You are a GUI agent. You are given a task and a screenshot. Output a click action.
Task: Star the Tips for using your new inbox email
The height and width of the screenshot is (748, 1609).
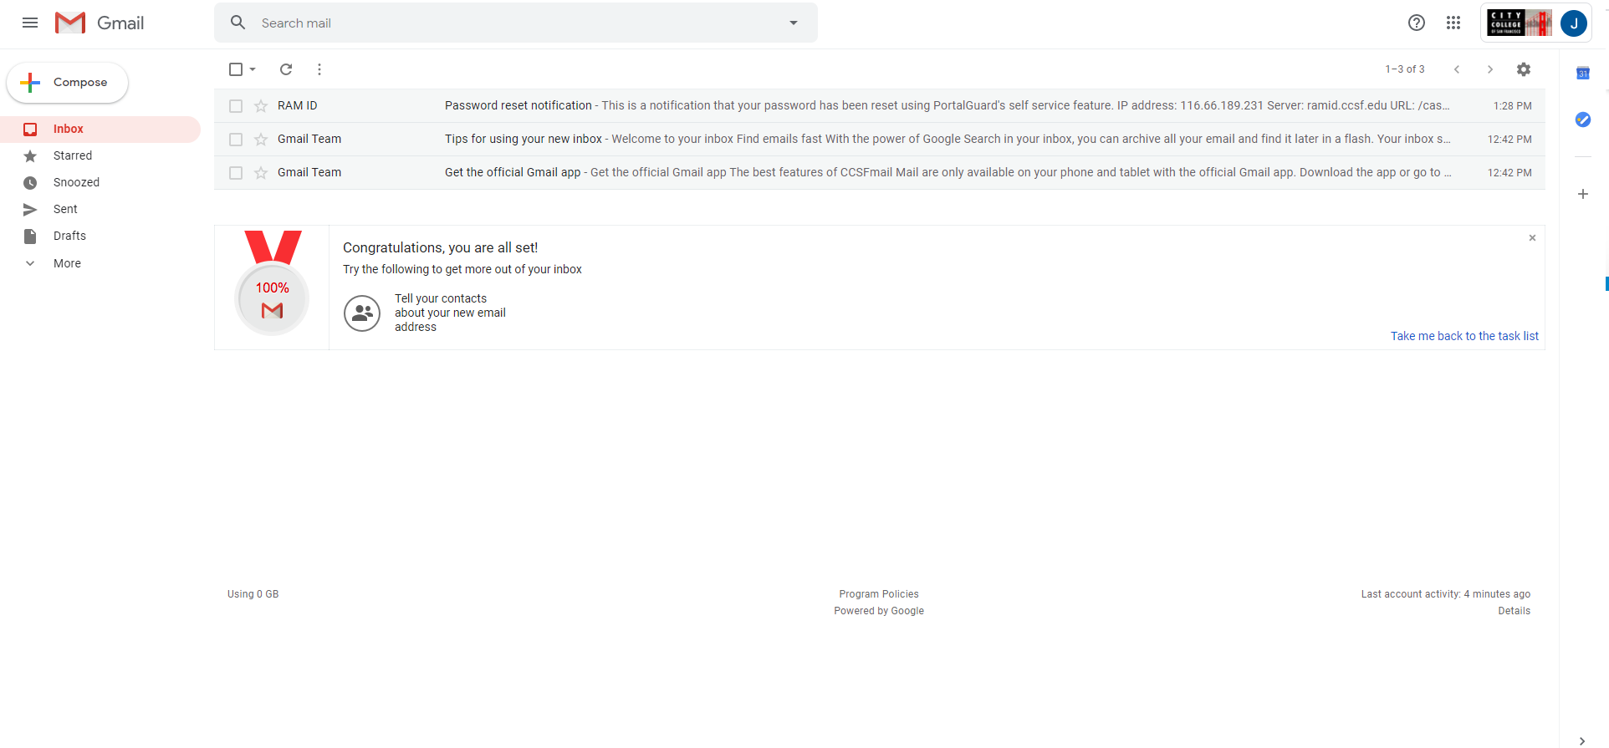click(x=261, y=140)
